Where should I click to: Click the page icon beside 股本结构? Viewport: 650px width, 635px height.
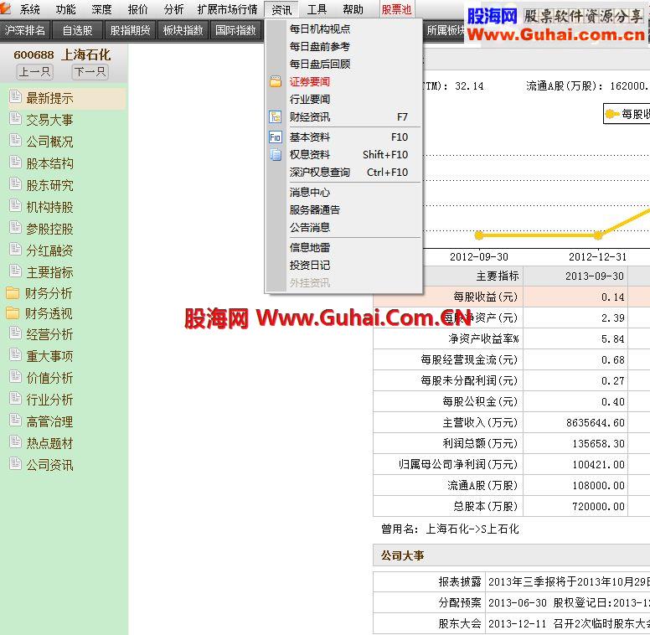click(15, 162)
